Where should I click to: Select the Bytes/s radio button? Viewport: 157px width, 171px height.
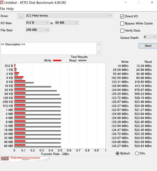117,154
